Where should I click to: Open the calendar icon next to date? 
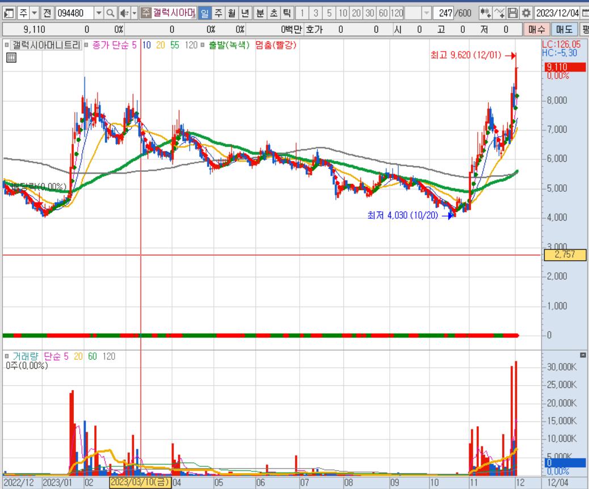point(585,13)
